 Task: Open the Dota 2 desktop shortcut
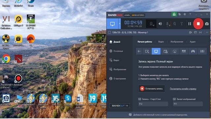click(18, 60)
